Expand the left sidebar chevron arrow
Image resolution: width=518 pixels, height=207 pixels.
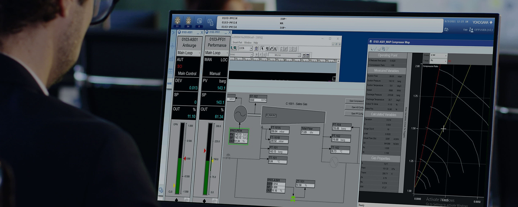173,33
